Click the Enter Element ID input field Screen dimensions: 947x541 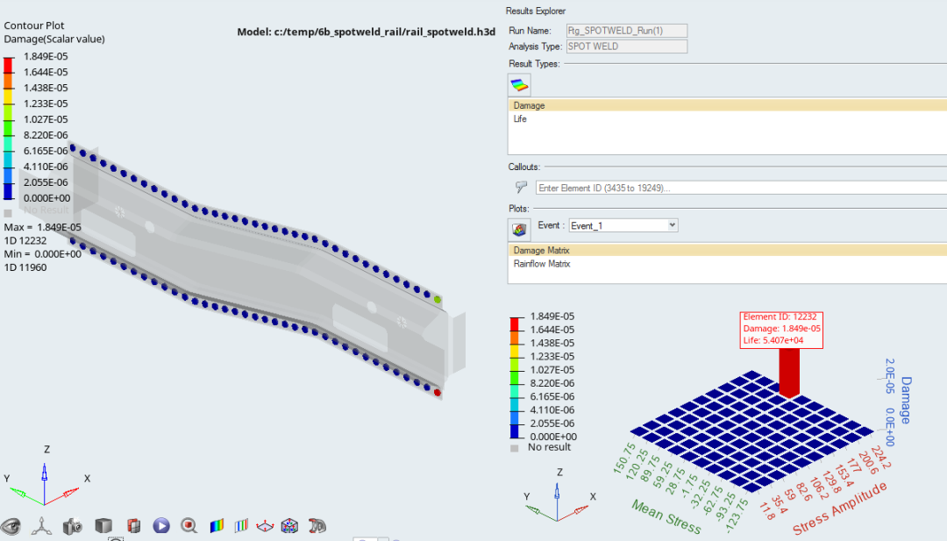tap(737, 188)
